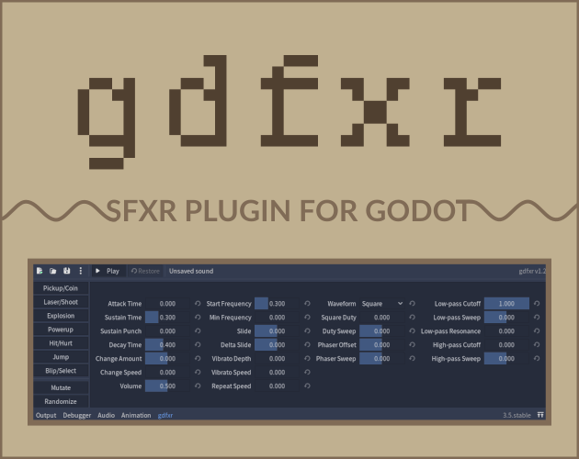Viewport: 579px width, 459px height.
Task: Reset the Low-pass Sweep value
Action: pos(537,318)
